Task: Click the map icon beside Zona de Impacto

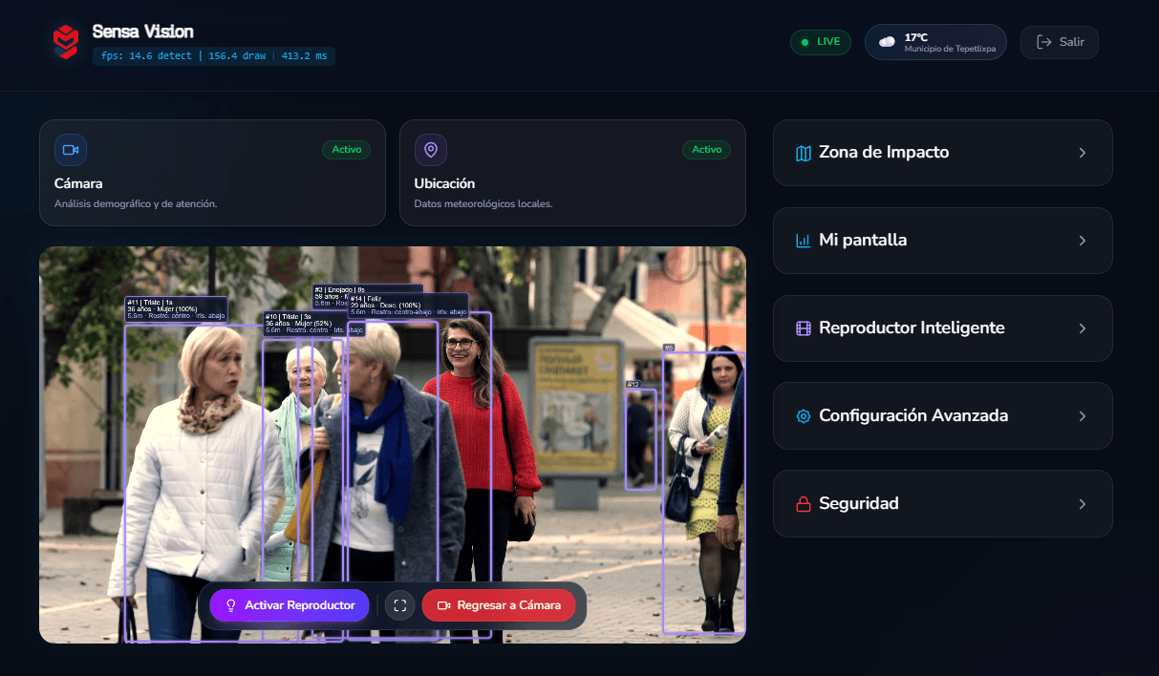Action: pos(803,153)
